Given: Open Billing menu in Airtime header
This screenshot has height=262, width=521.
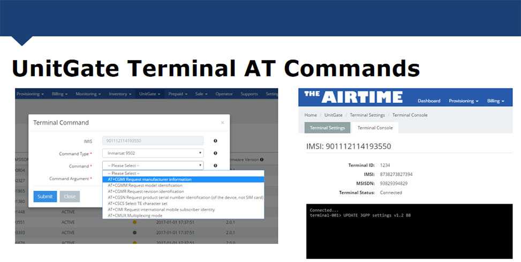Looking at the screenshot, I should pos(496,101).
